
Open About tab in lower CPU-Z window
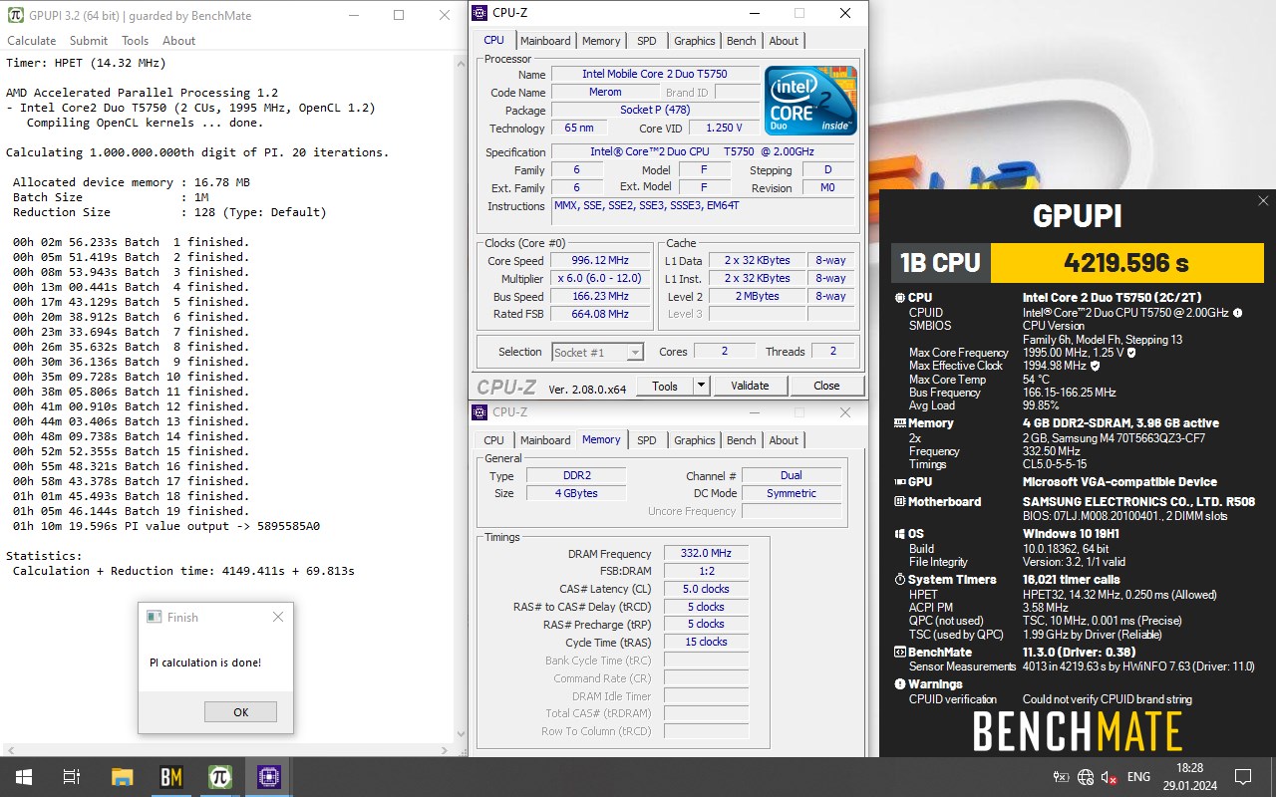click(x=784, y=440)
